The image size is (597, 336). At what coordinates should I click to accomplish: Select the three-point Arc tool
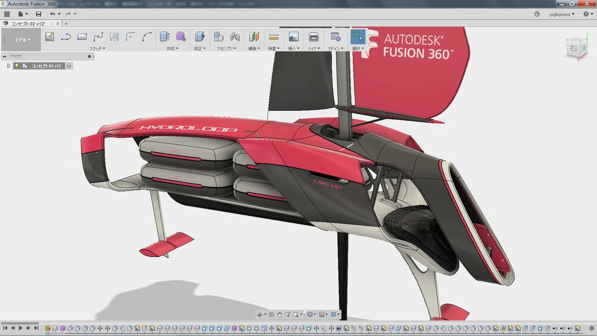click(x=147, y=37)
